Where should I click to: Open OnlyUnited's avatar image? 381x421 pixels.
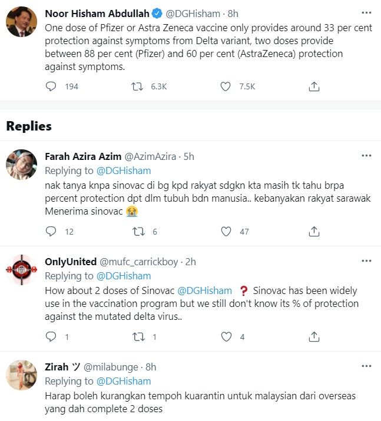(22, 270)
